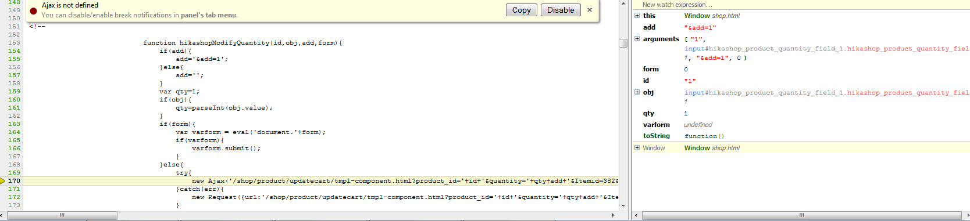Select the 'add' variable row
Image resolution: width=970 pixels, height=221 pixels.
[801, 27]
